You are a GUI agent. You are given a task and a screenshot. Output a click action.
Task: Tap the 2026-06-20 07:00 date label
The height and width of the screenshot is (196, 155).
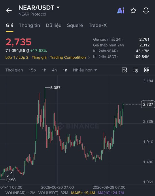(57, 187)
